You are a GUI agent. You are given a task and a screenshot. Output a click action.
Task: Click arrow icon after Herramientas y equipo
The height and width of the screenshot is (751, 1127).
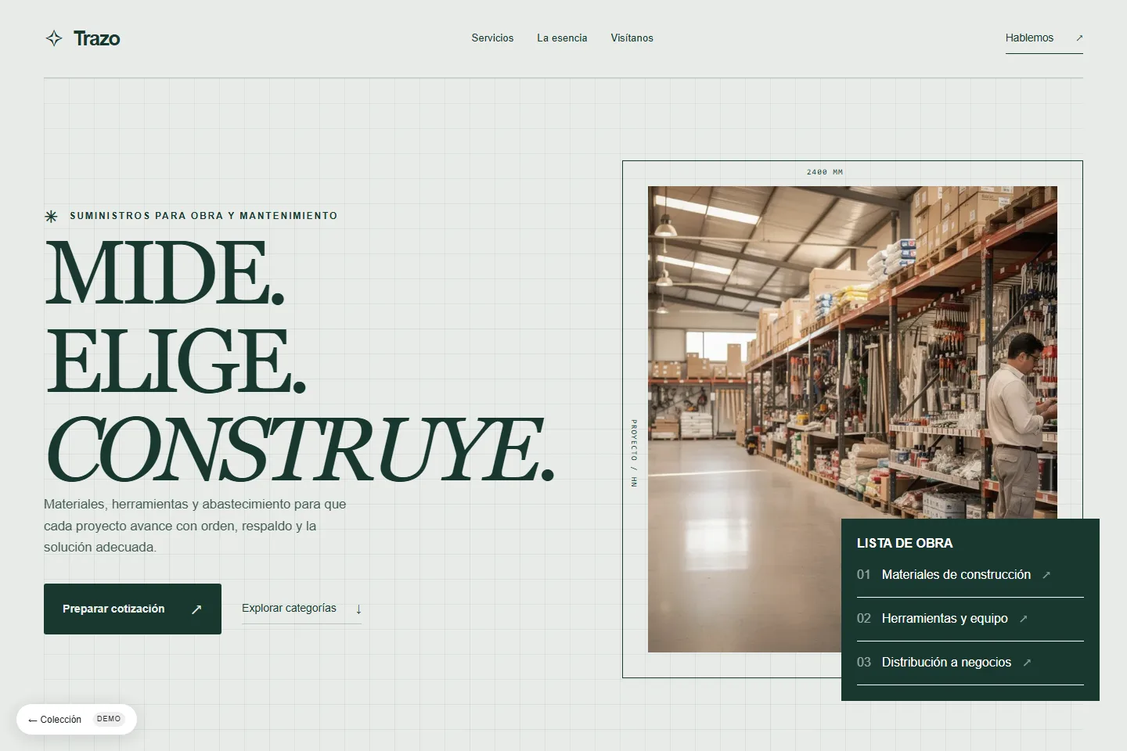tap(1023, 619)
